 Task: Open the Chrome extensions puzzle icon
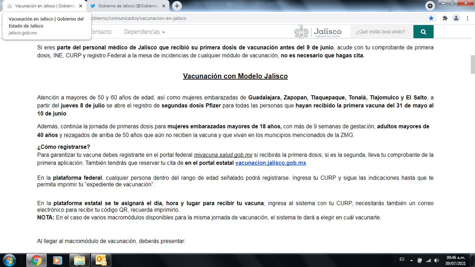coord(445,18)
